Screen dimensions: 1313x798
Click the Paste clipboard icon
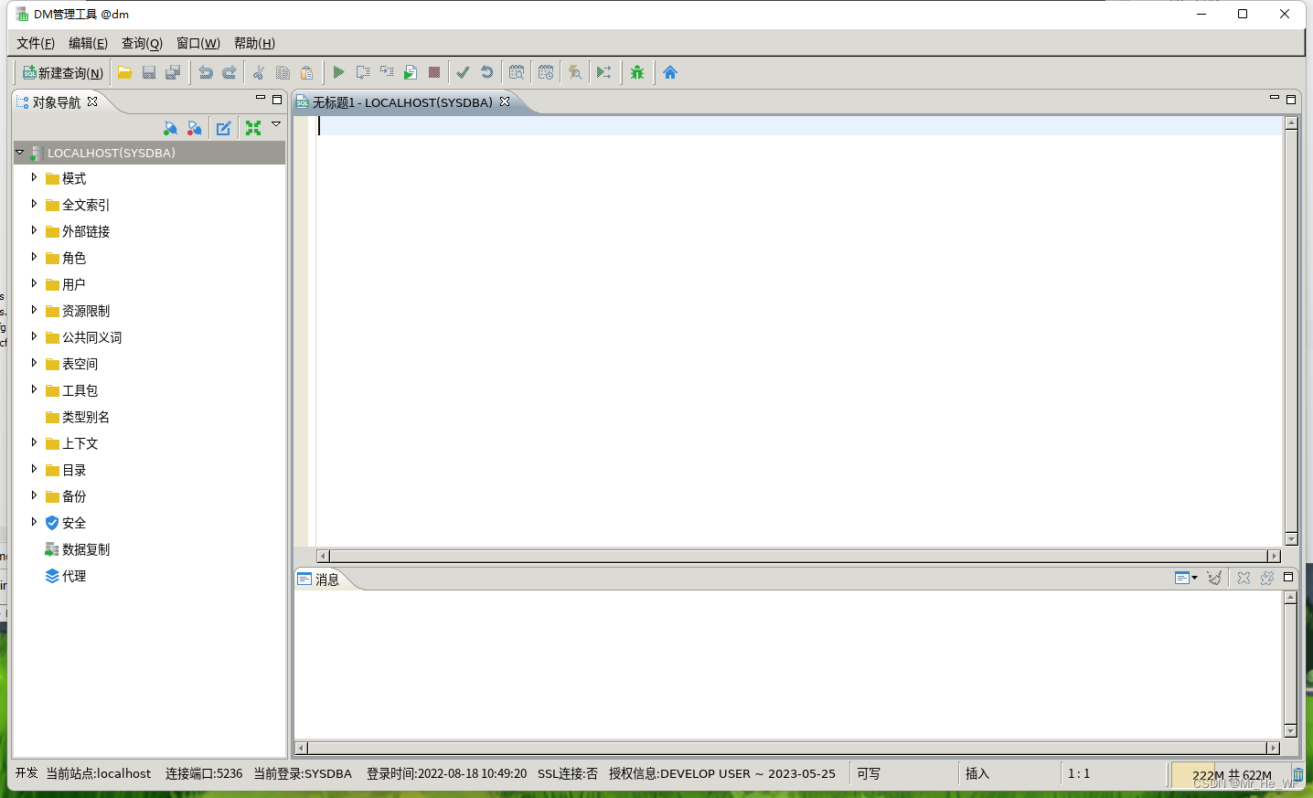click(x=306, y=73)
